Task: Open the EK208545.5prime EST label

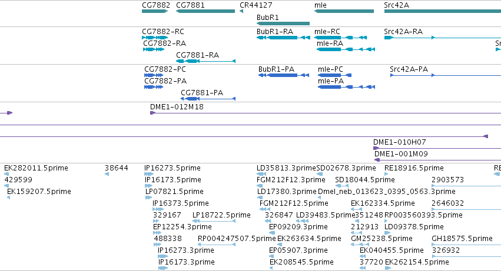Action: click(301, 262)
